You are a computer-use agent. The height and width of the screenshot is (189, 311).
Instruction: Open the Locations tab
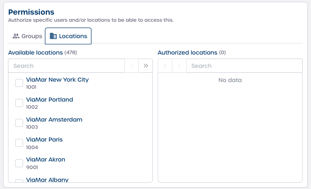(68, 36)
